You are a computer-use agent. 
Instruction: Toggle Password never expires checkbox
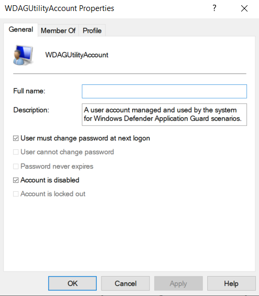16,166
